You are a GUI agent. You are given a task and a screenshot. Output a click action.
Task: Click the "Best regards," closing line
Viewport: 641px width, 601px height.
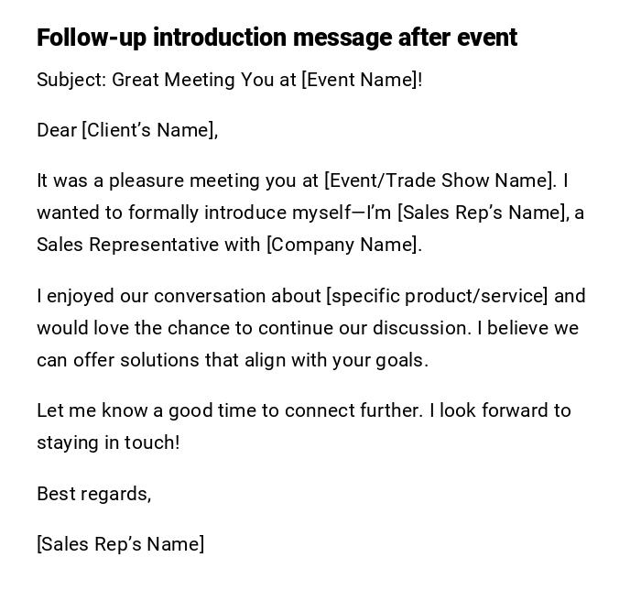93,494
